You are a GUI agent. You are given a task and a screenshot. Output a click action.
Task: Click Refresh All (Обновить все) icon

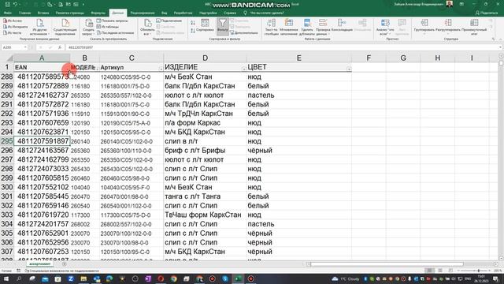(x=147, y=26)
